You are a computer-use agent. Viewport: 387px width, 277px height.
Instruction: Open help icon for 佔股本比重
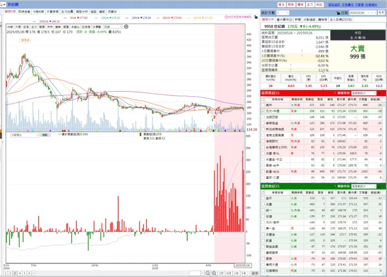tap(290, 65)
